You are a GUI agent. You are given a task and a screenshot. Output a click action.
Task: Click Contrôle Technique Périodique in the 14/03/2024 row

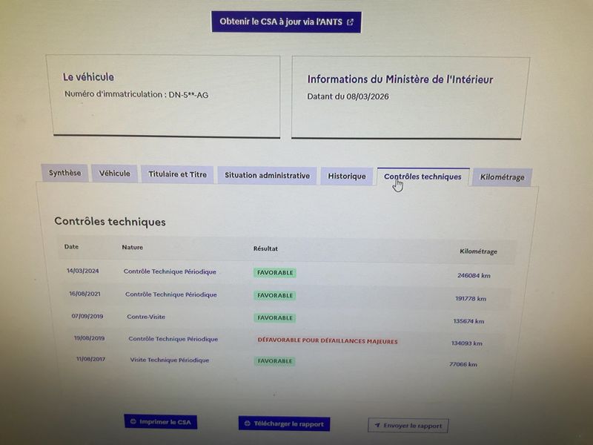point(170,271)
